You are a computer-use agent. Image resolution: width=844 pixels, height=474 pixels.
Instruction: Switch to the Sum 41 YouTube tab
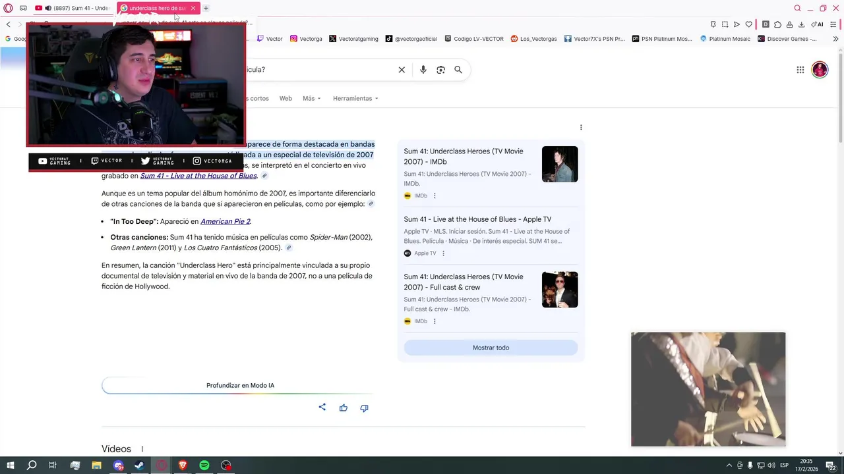pyautogui.click(x=73, y=8)
